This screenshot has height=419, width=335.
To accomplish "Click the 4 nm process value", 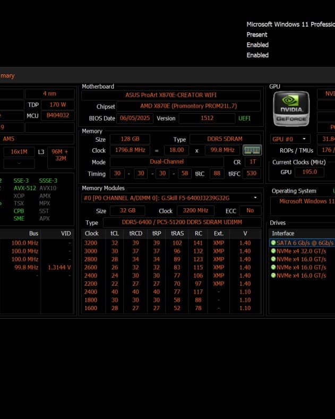I will click(x=50, y=94).
